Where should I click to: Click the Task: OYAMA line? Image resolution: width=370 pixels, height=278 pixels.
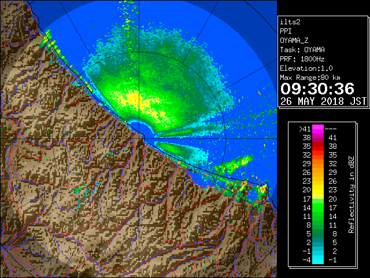tap(302, 50)
